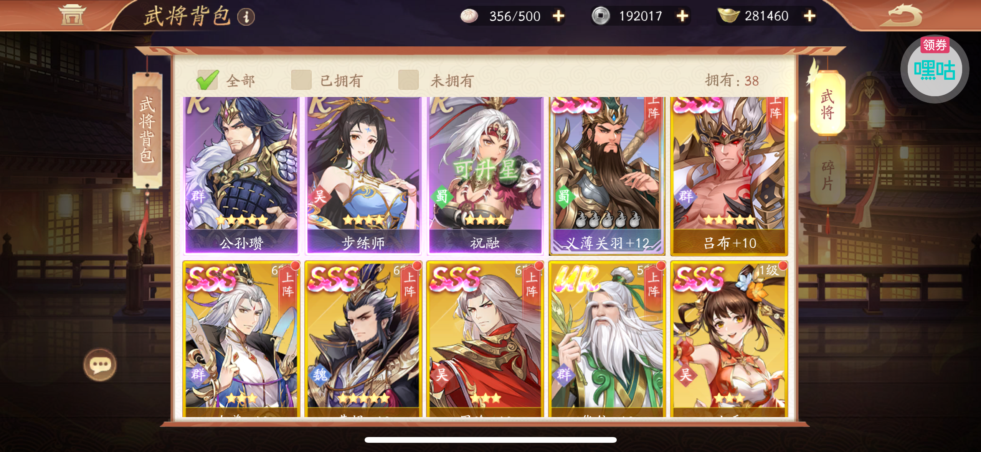Add copper coins using plus icon

click(x=682, y=16)
